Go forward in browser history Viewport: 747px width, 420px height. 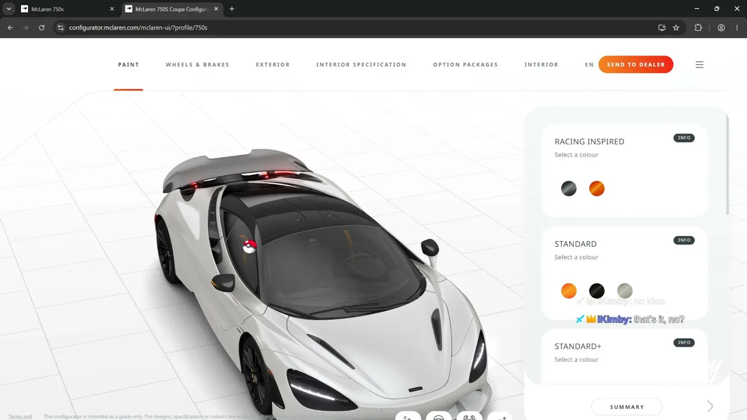coord(26,27)
